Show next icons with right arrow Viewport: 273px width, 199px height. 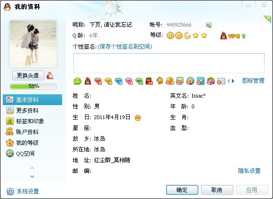(x=233, y=81)
